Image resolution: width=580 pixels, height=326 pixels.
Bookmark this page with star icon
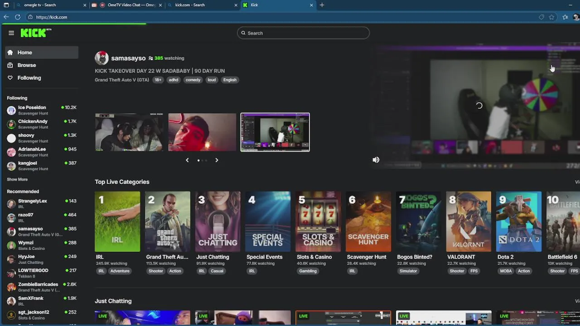coord(551,17)
